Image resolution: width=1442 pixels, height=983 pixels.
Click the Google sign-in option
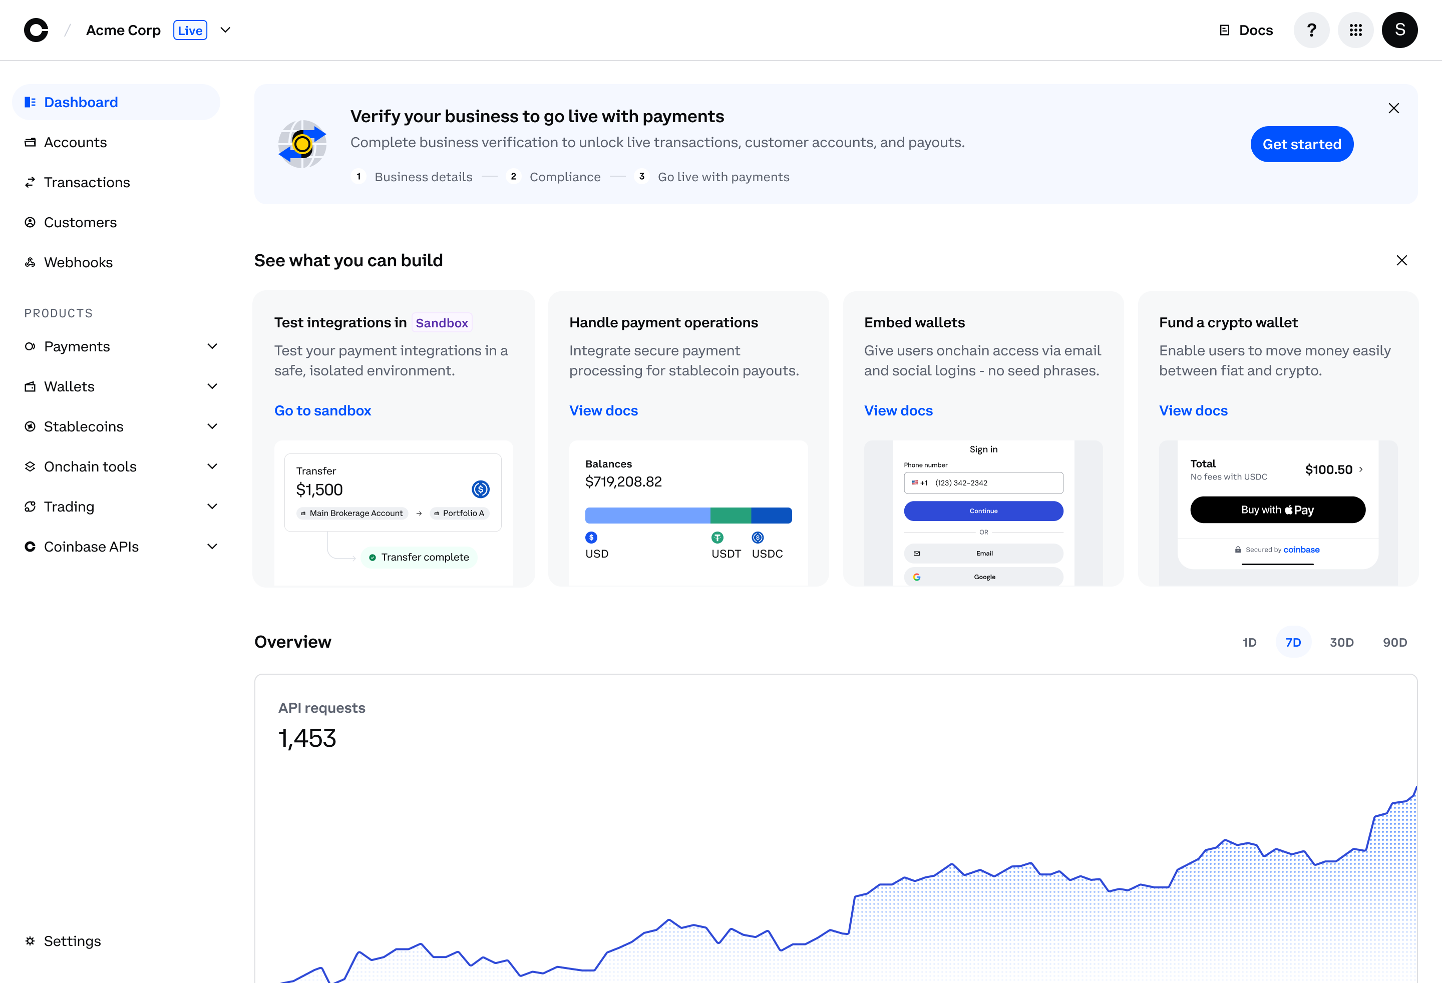(983, 577)
